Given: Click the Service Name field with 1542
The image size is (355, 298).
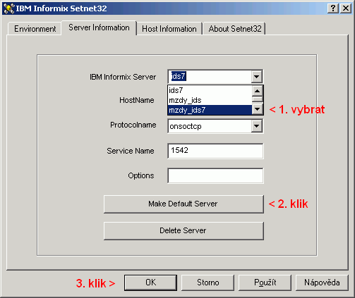Looking at the screenshot, I should 215,151.
